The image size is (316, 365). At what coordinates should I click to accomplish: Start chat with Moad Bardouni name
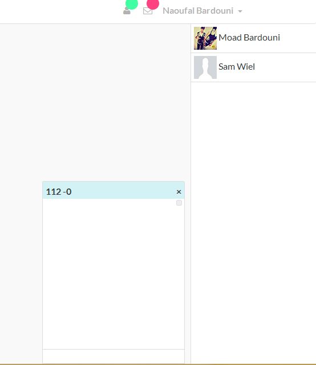point(249,38)
